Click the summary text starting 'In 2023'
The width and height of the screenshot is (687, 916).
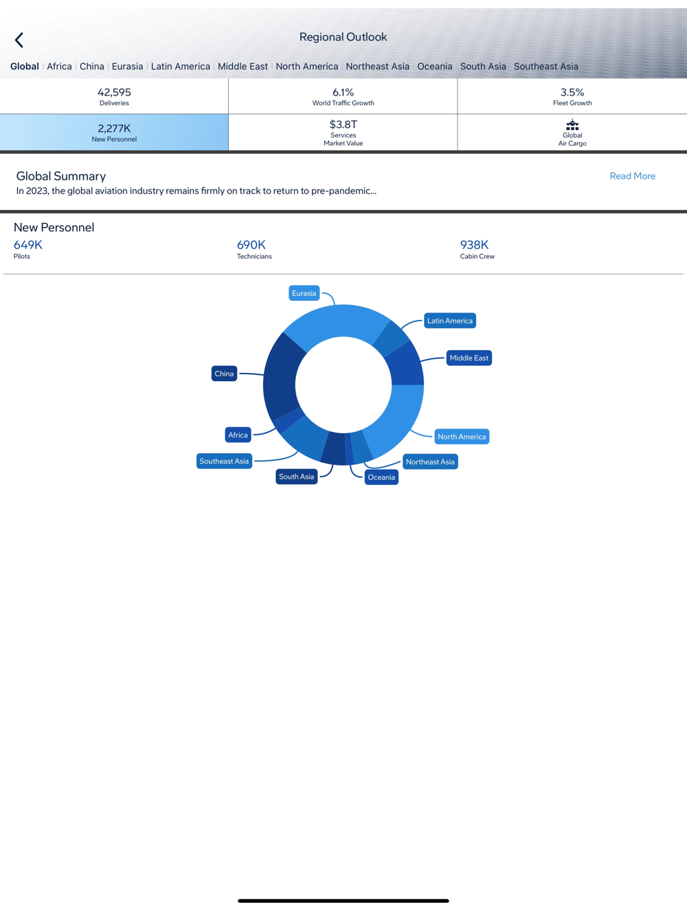pos(196,191)
